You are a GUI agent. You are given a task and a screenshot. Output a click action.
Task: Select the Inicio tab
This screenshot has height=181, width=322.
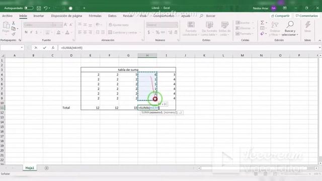tap(23, 16)
